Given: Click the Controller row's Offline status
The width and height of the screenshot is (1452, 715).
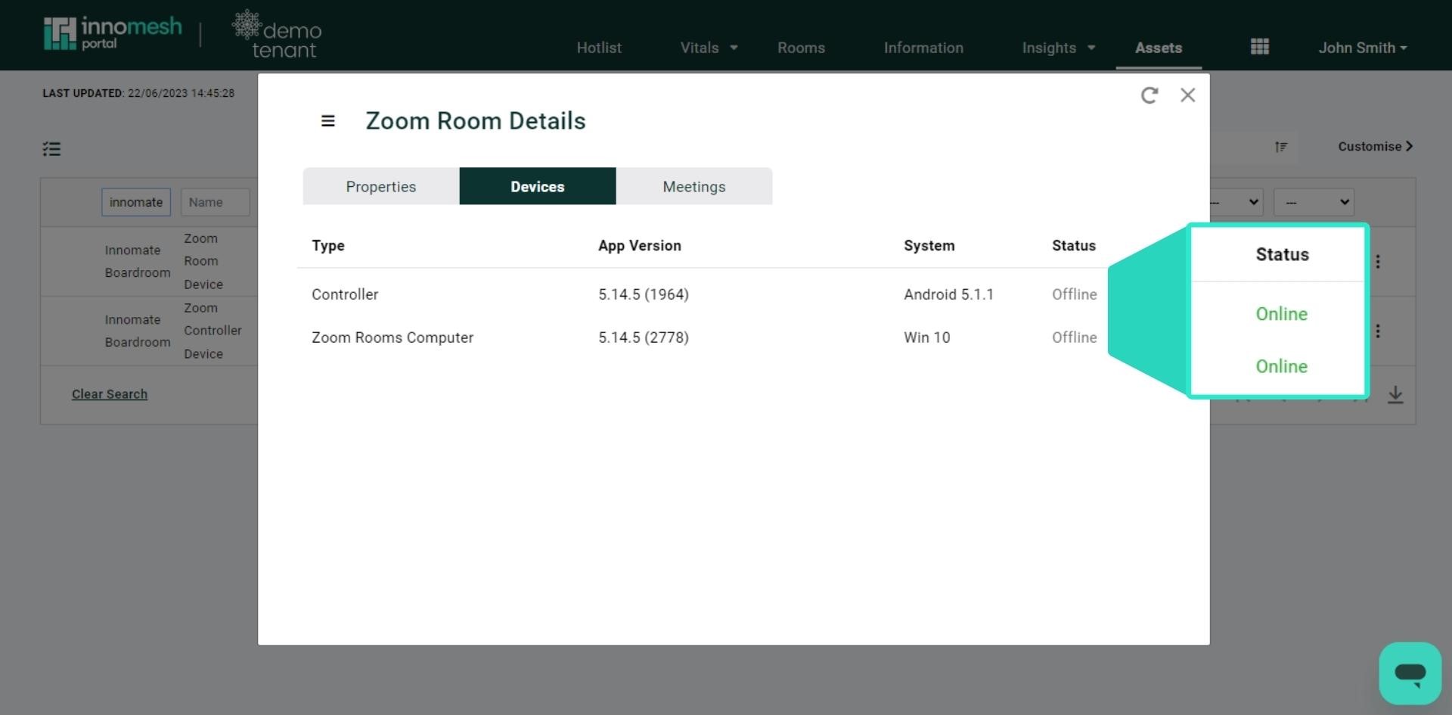Looking at the screenshot, I should click(1075, 294).
